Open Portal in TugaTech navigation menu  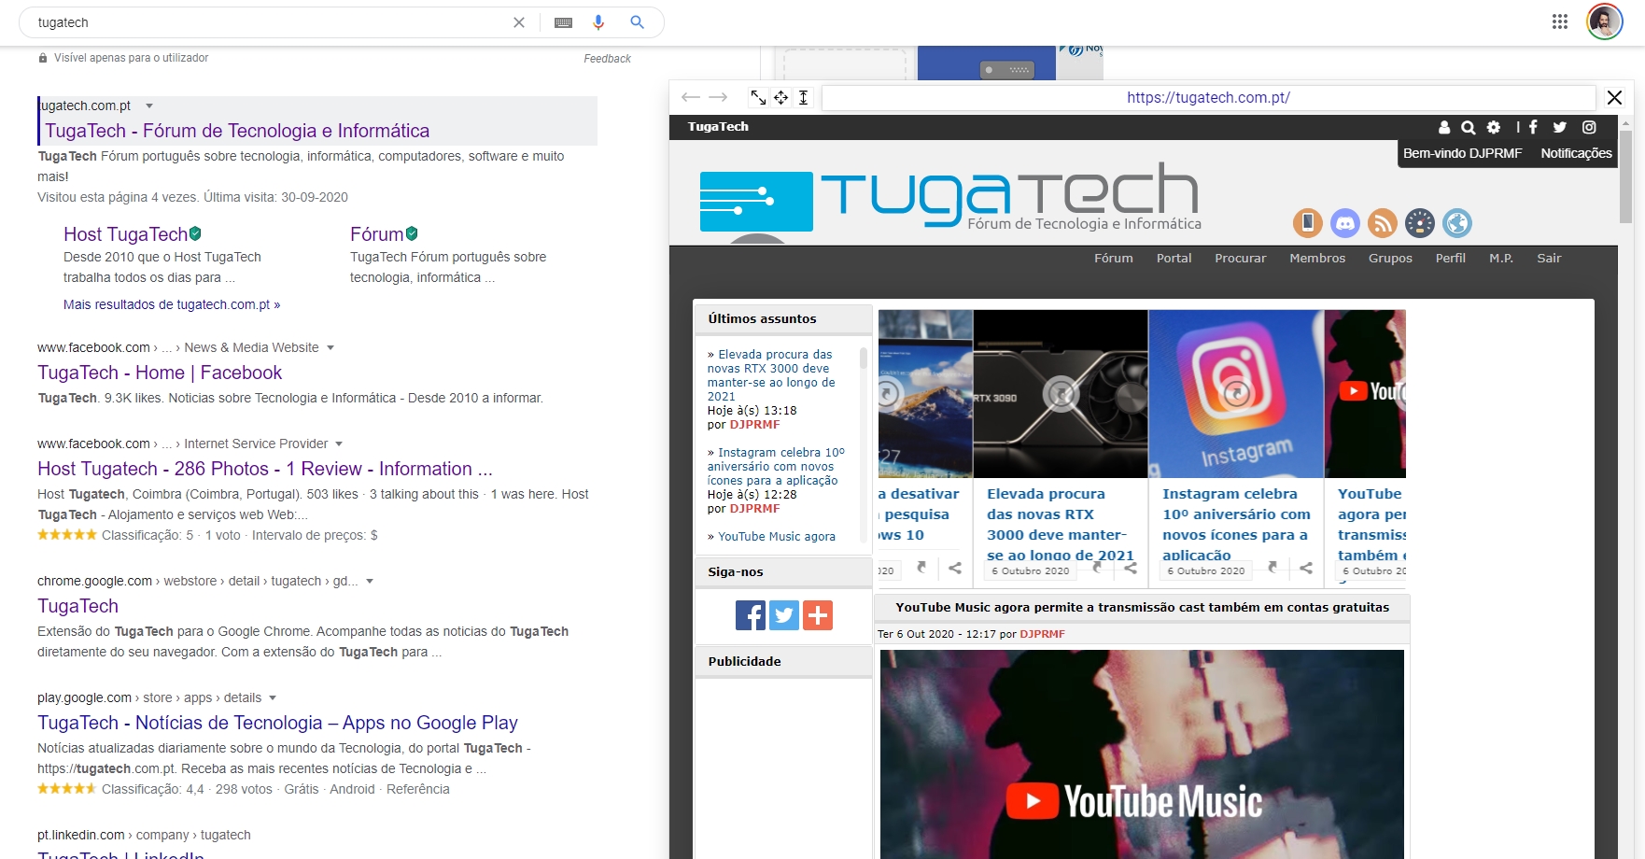point(1174,259)
